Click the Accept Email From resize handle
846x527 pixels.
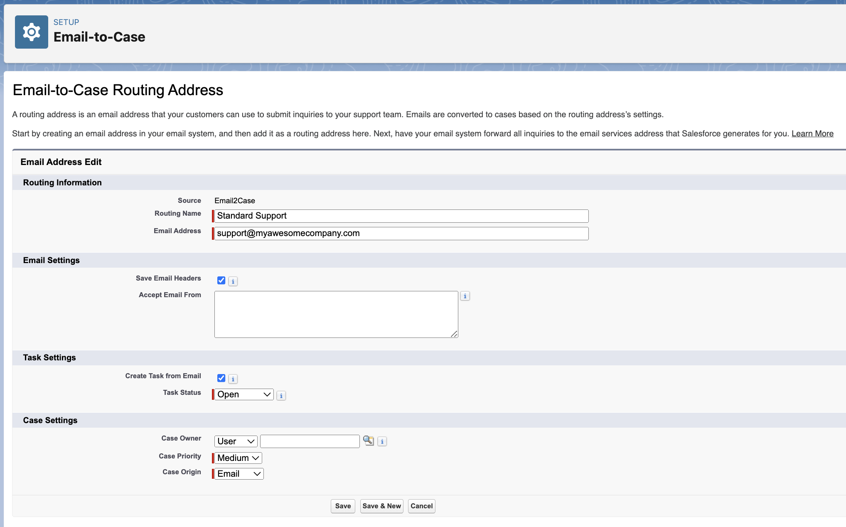click(x=454, y=334)
